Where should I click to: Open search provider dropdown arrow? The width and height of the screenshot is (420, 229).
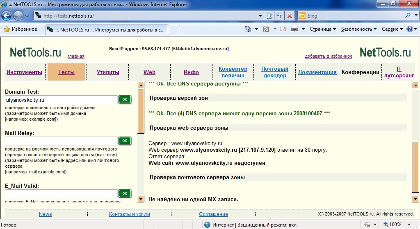(416, 16)
